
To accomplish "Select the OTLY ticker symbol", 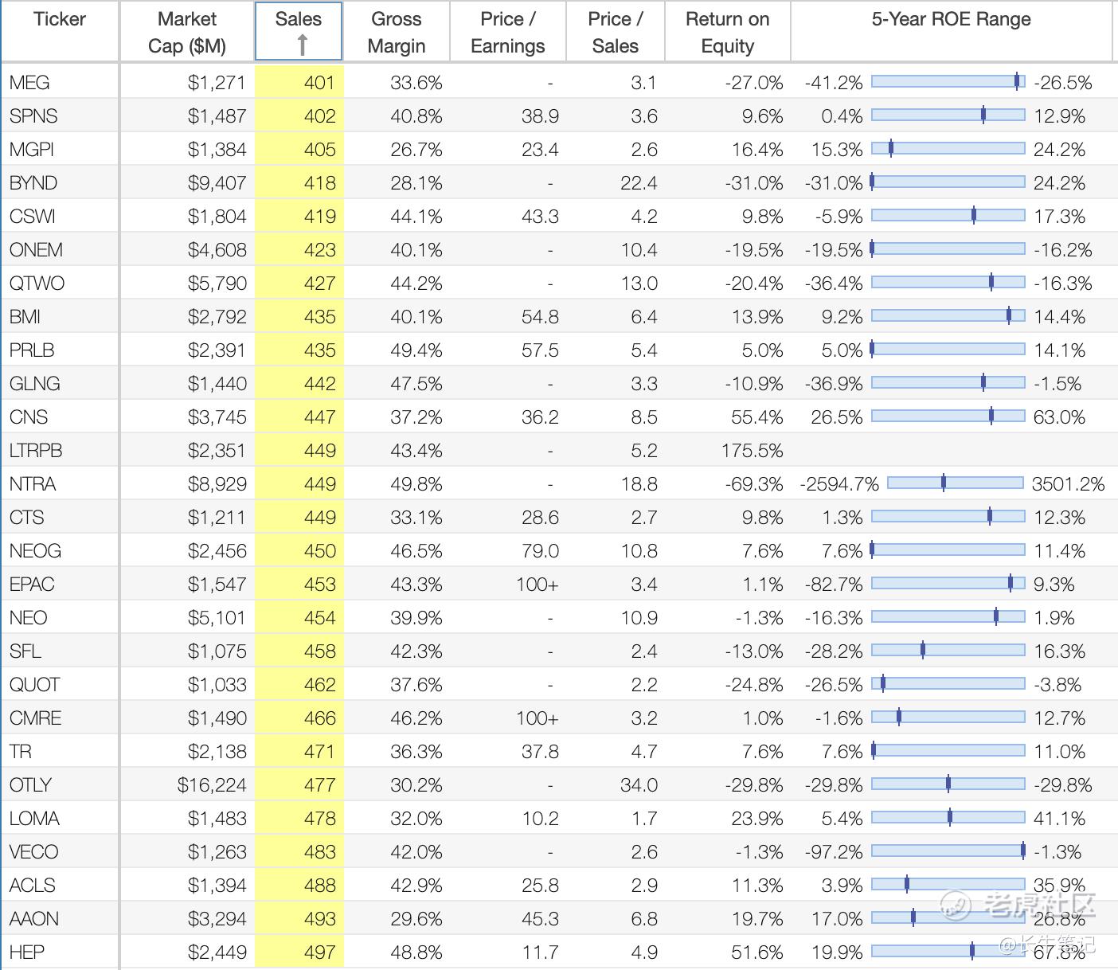I will point(30,785).
